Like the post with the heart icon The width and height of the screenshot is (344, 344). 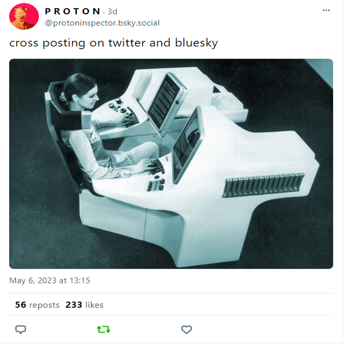coord(187,330)
